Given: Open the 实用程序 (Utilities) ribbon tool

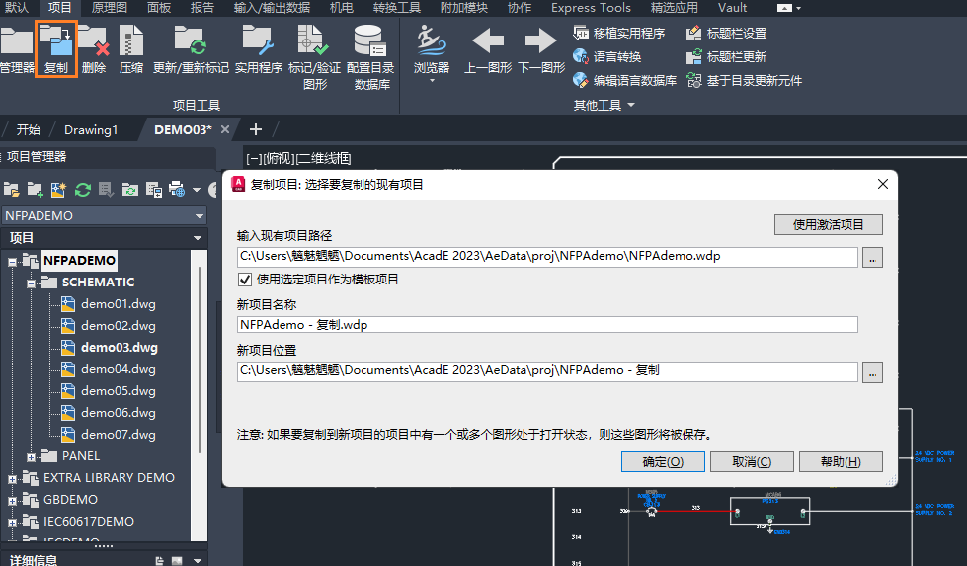Looking at the screenshot, I should (259, 49).
